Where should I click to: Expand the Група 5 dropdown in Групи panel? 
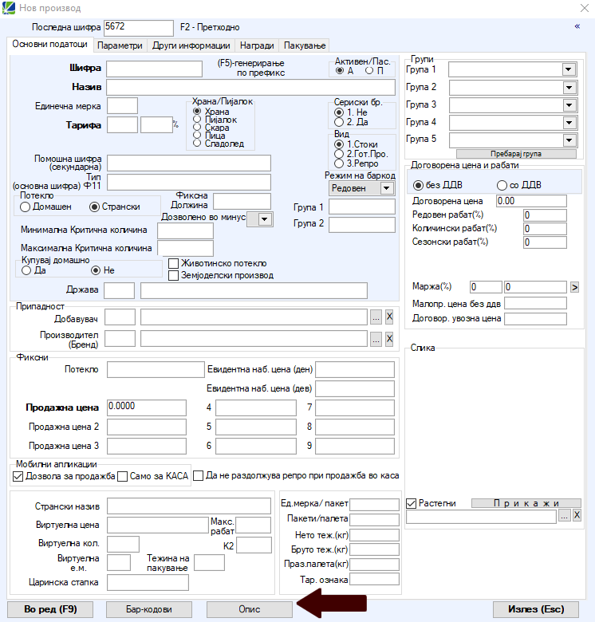[x=569, y=140]
